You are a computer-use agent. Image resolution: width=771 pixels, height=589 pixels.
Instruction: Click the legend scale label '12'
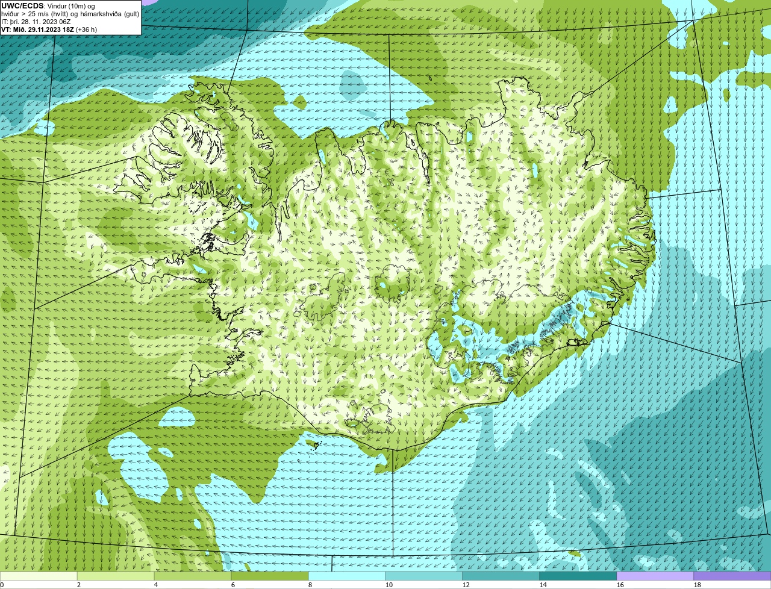click(x=466, y=585)
